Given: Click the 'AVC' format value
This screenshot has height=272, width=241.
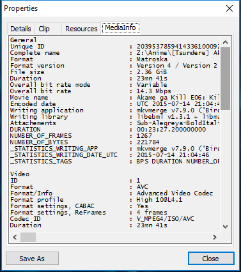Looking at the screenshot, I should click(x=142, y=187).
